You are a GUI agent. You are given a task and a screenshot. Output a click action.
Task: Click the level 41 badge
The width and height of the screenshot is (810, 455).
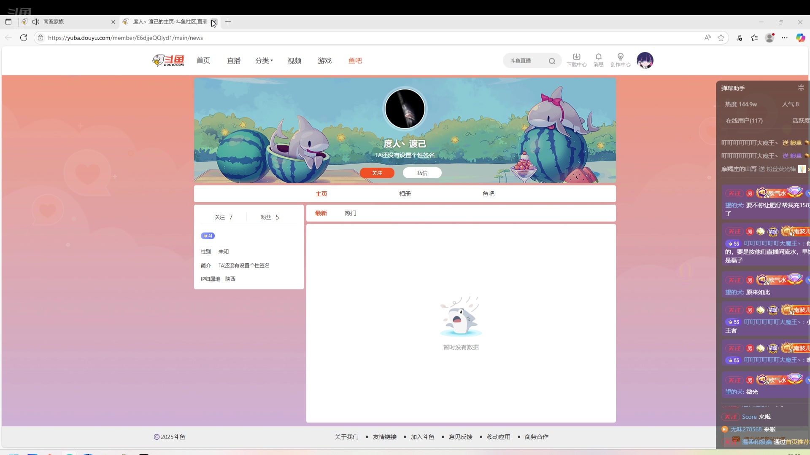pyautogui.click(x=208, y=236)
